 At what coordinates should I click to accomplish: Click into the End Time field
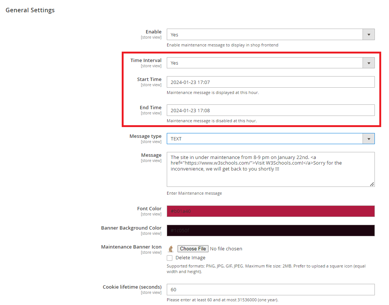click(x=270, y=110)
